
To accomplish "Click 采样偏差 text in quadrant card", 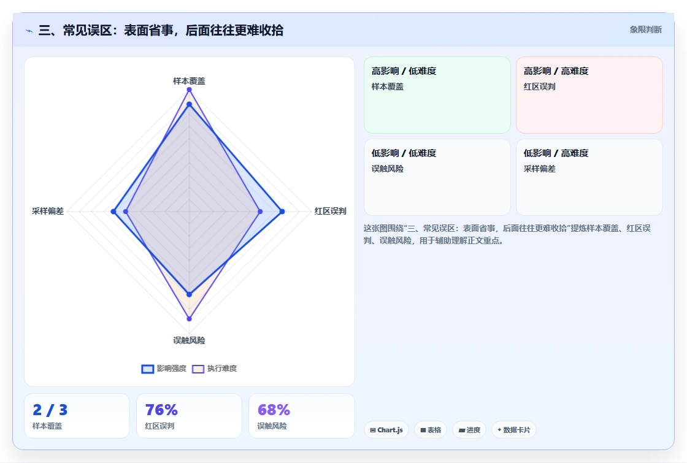I will pyautogui.click(x=539, y=169).
